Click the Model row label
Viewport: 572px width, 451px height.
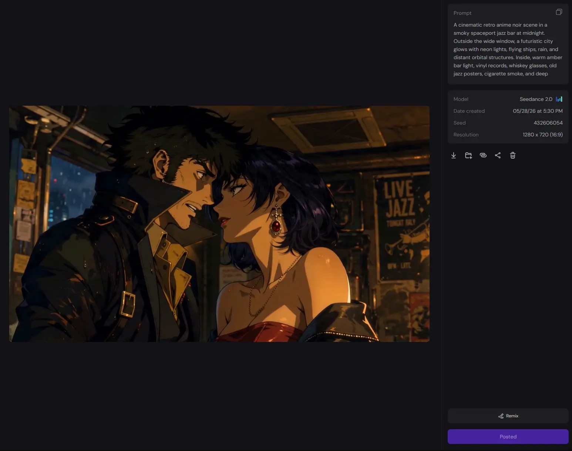click(461, 99)
